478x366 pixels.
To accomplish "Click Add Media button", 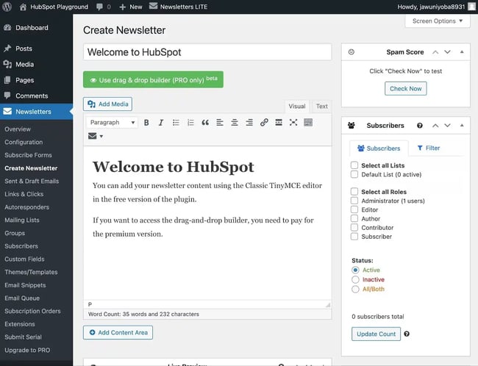I will click(x=107, y=104).
